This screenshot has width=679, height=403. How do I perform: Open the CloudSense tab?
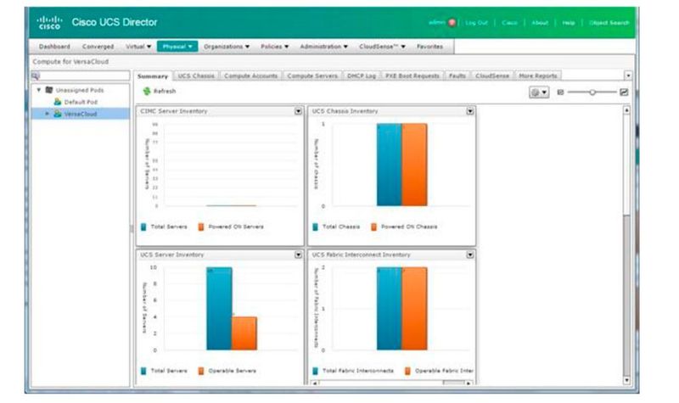(x=492, y=76)
